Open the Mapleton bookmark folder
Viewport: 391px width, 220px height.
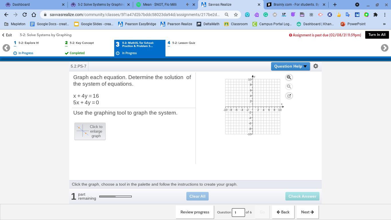click(15, 24)
